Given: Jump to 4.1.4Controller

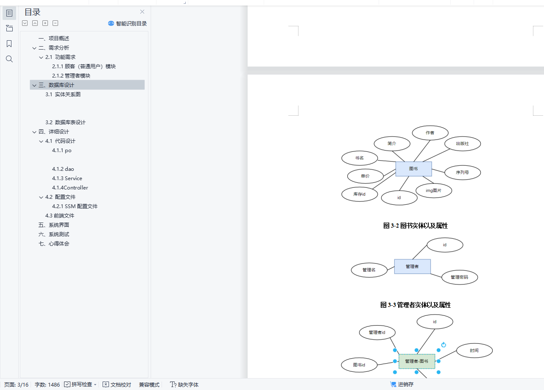Looking at the screenshot, I should point(70,188).
